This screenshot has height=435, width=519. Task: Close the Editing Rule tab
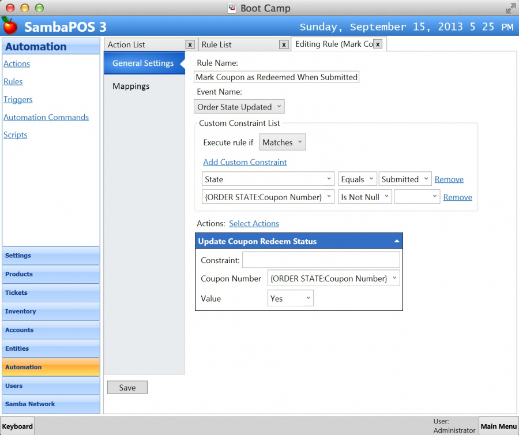coord(378,44)
